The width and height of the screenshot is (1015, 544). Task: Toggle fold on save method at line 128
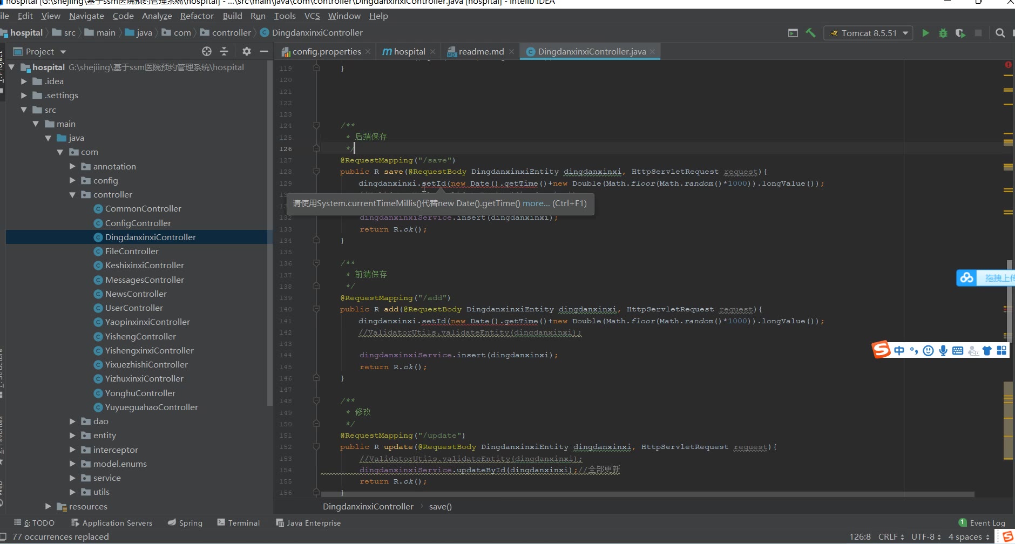pos(317,172)
